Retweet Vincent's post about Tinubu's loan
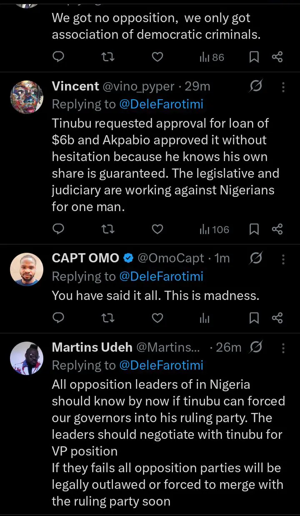 pyautogui.click(x=108, y=229)
